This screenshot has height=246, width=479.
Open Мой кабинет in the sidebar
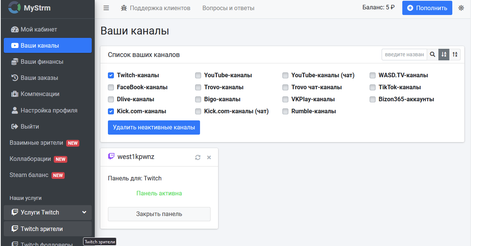(39, 29)
